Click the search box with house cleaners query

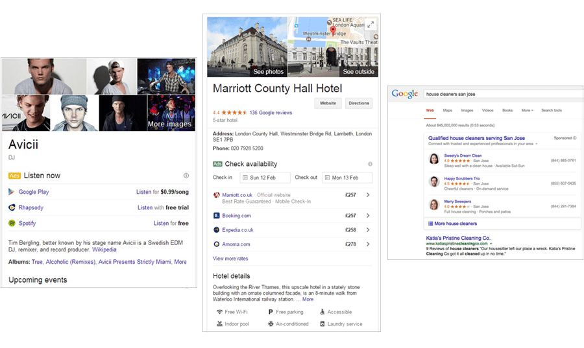(x=503, y=94)
